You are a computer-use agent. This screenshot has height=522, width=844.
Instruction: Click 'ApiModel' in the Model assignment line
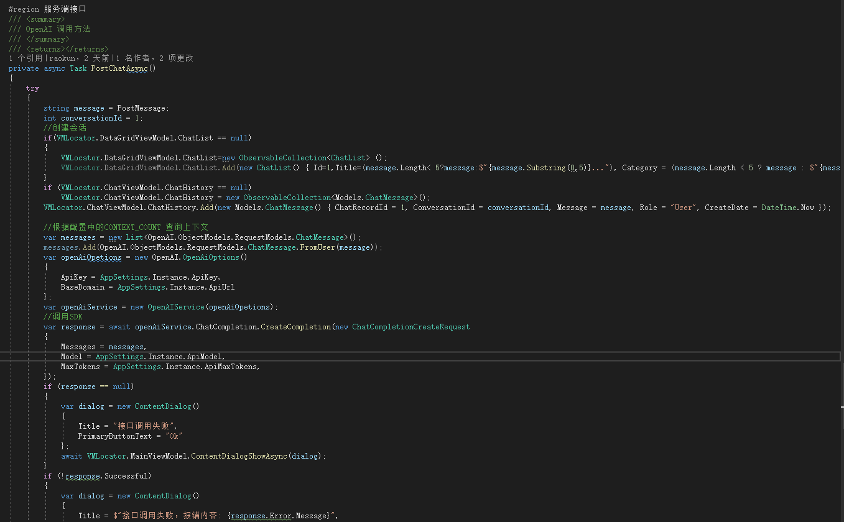tap(204, 357)
